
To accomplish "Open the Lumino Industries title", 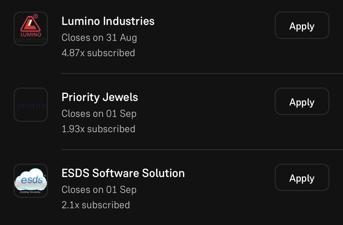I will click(108, 21).
